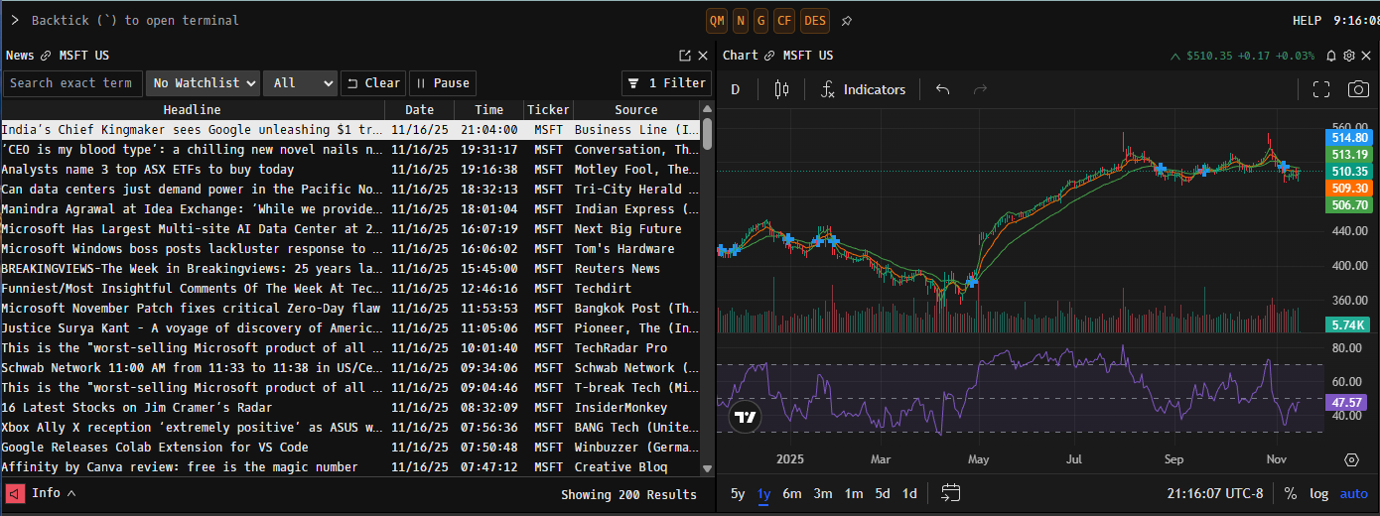The width and height of the screenshot is (1380, 516).
Task: Open the Indicators menu button
Action: tap(863, 89)
